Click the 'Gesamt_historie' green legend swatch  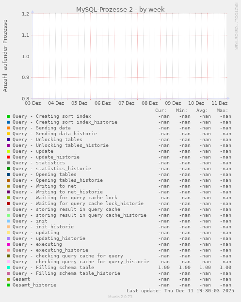coord(8,285)
